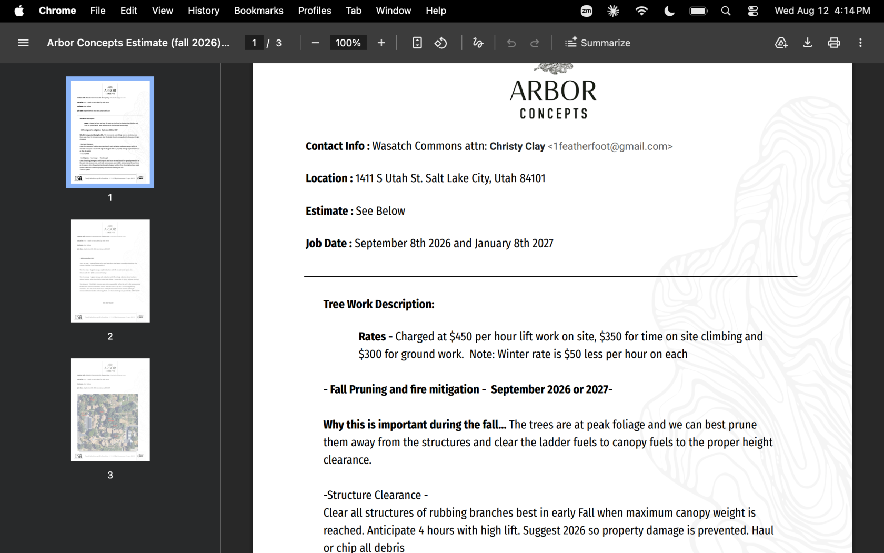Open Spotlight search
The image size is (884, 553).
click(x=726, y=11)
